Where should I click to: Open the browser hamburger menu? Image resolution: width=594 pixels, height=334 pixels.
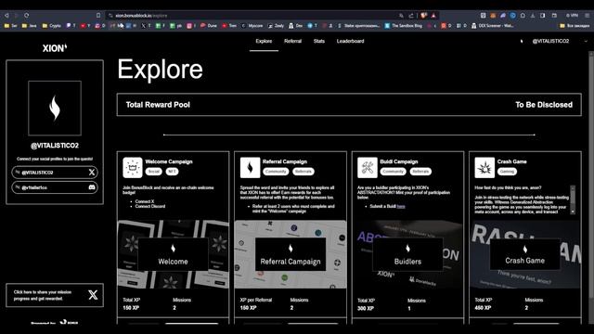click(587, 16)
